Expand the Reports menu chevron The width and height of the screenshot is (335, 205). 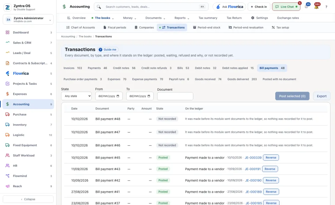coord(188,18)
